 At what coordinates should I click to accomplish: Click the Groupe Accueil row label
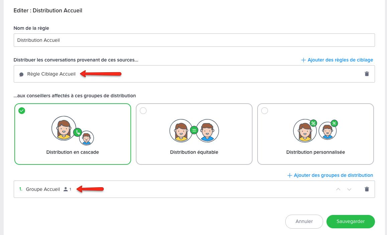[43, 189]
